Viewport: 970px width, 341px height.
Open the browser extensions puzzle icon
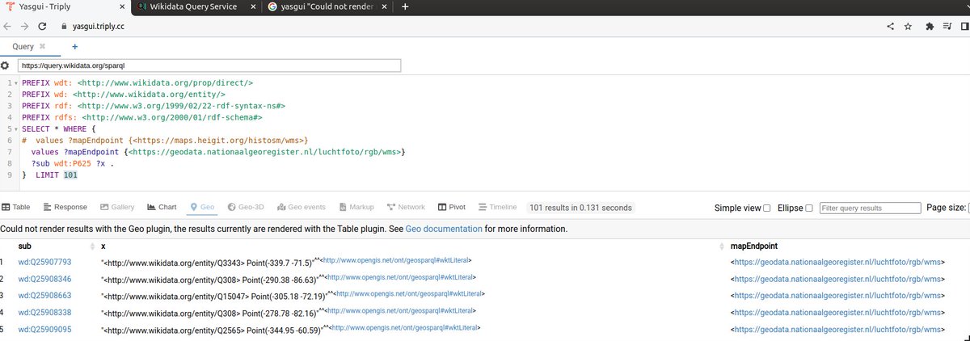(x=929, y=26)
